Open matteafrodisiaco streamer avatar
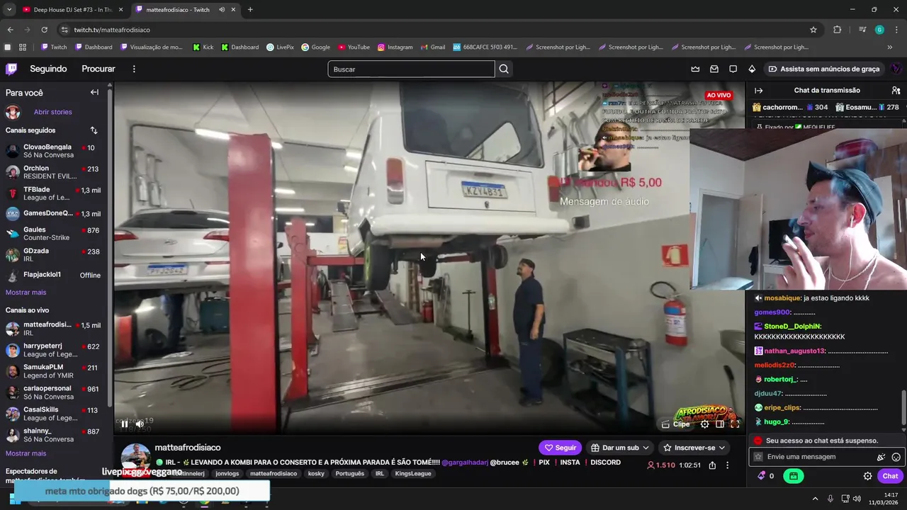Screen dimensions: 907x510 coord(135,457)
